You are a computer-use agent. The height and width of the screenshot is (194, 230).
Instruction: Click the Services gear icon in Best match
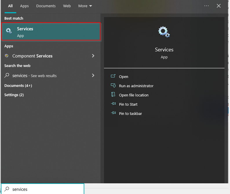tap(9, 31)
